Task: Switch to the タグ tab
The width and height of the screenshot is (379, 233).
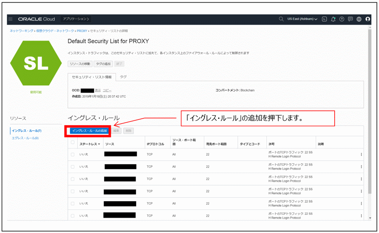Action: pos(123,77)
